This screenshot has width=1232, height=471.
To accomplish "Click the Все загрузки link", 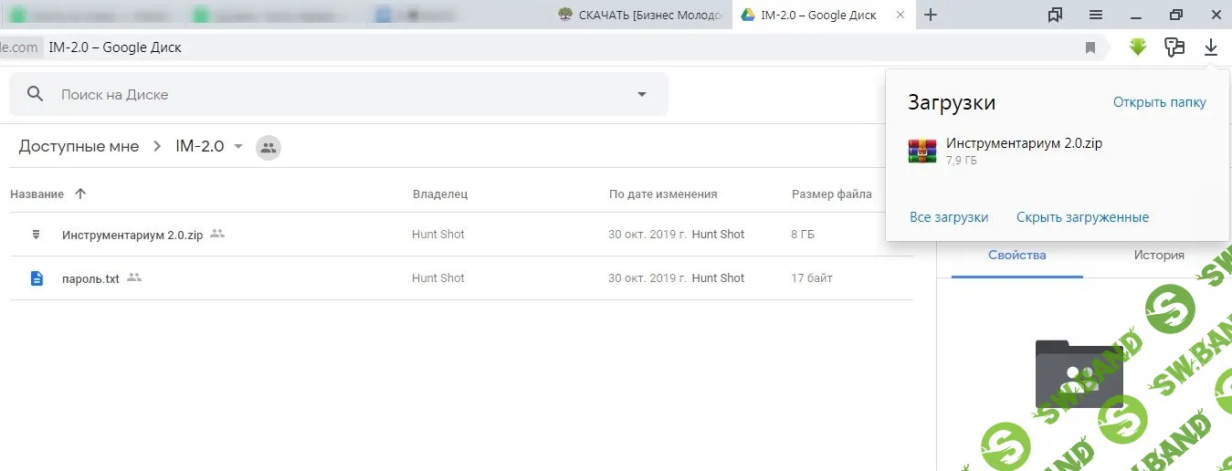I will 949,217.
